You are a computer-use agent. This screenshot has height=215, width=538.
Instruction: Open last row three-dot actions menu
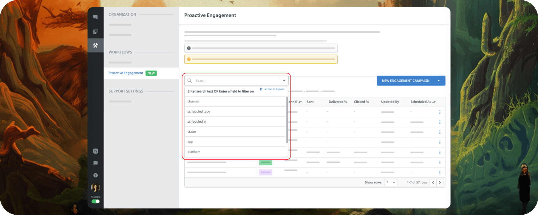(x=440, y=173)
